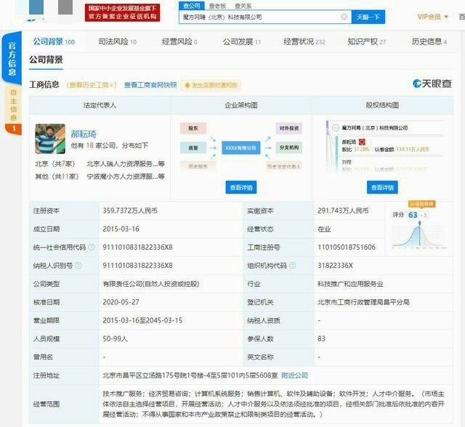Open the 历史信息 tab
465x427 pixels.
pyautogui.click(x=429, y=42)
